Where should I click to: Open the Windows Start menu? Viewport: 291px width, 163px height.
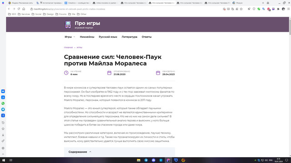[3, 160]
